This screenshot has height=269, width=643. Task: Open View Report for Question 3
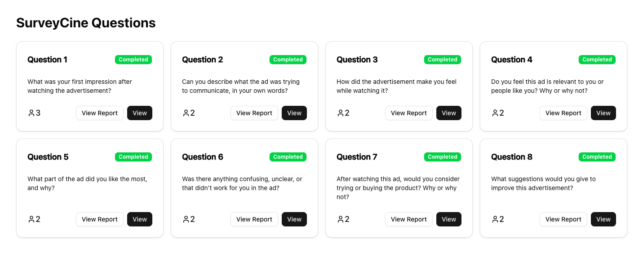pyautogui.click(x=409, y=113)
